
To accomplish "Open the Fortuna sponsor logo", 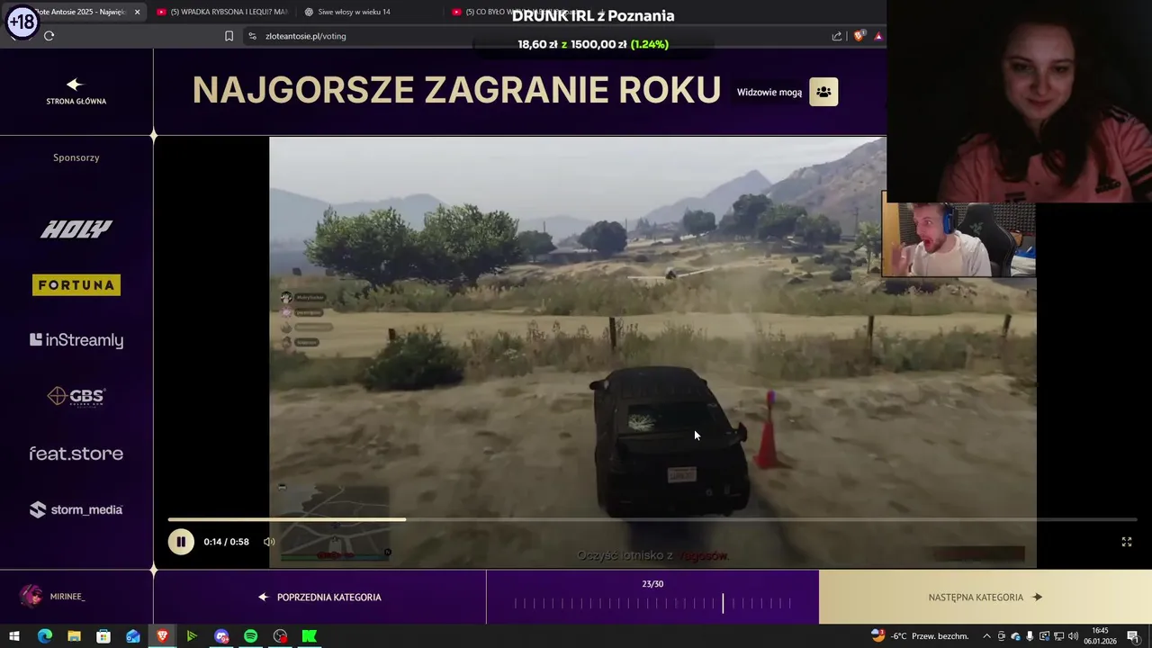I will point(76,285).
